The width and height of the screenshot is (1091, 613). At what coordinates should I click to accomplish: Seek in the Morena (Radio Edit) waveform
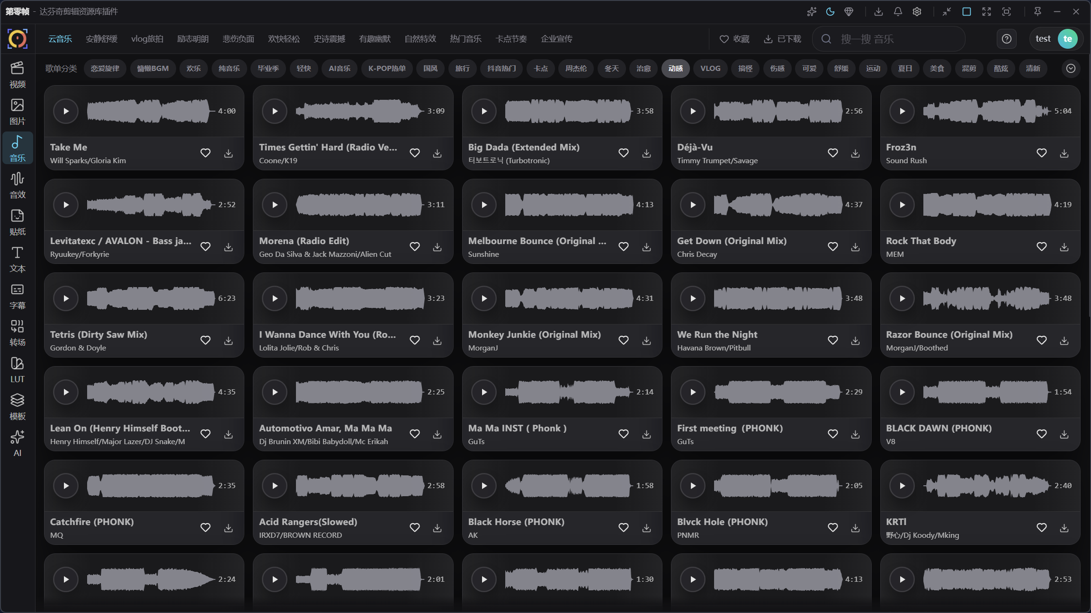(360, 205)
